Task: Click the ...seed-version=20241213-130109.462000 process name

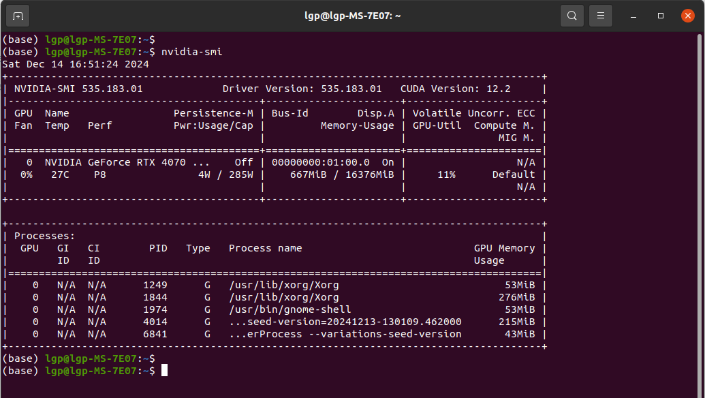Action: 345,322
